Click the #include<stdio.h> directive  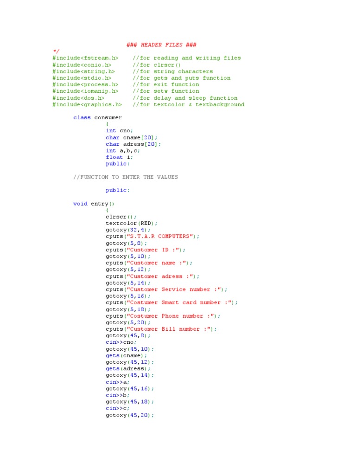tap(82, 78)
